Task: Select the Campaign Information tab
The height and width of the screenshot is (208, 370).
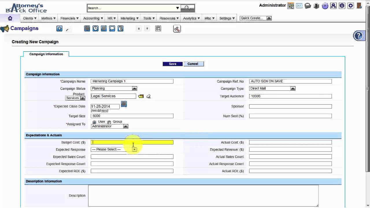Action: click(x=46, y=54)
